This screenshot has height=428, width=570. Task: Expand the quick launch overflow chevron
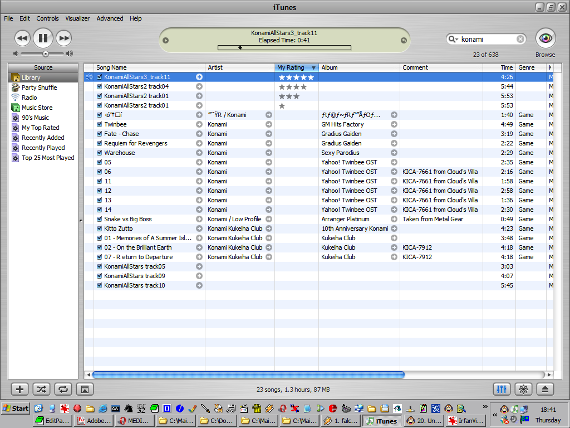(485, 406)
